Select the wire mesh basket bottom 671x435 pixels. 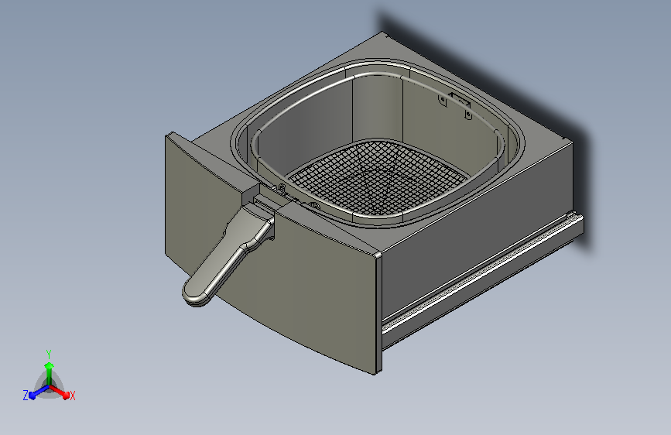click(x=378, y=177)
